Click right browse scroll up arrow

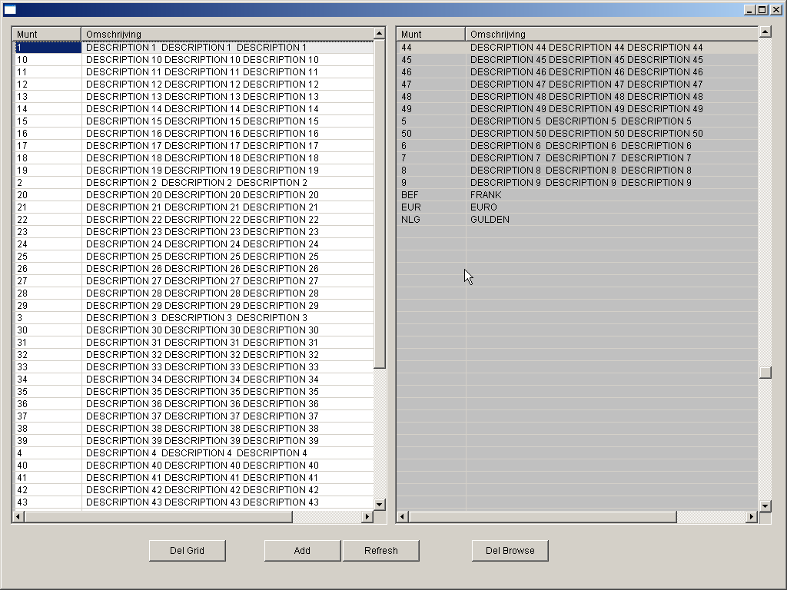click(x=765, y=32)
